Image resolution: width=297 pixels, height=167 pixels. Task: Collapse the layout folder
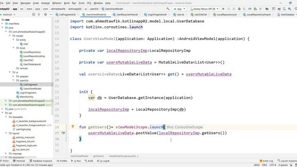point(6,133)
